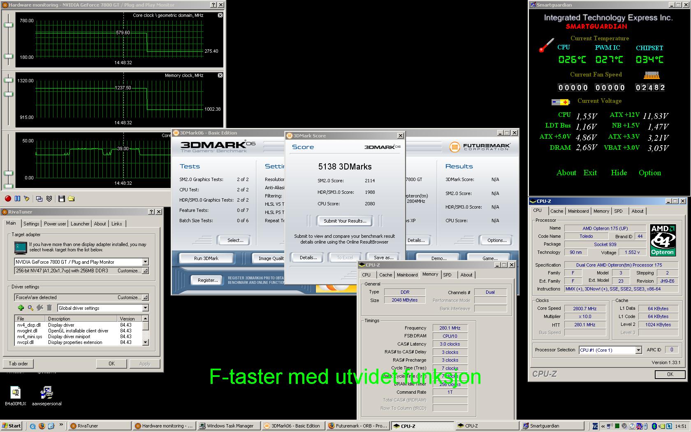Switch to SPD tab in memory CPU-Z window
The image size is (691, 432).
point(447,275)
